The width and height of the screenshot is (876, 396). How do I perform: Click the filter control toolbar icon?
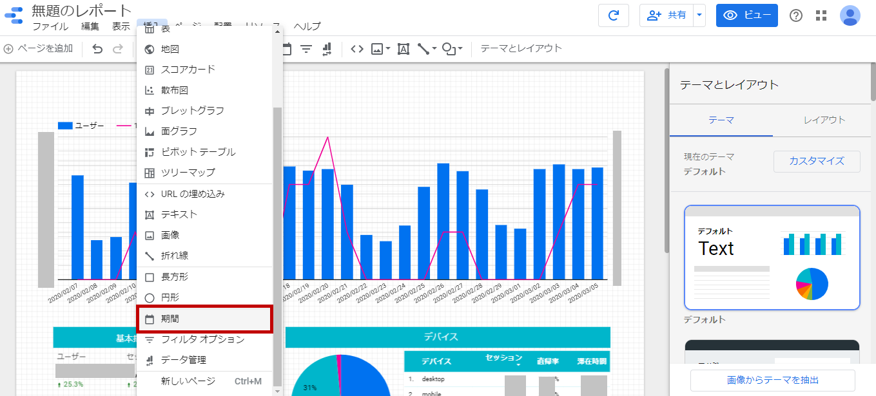(x=306, y=48)
